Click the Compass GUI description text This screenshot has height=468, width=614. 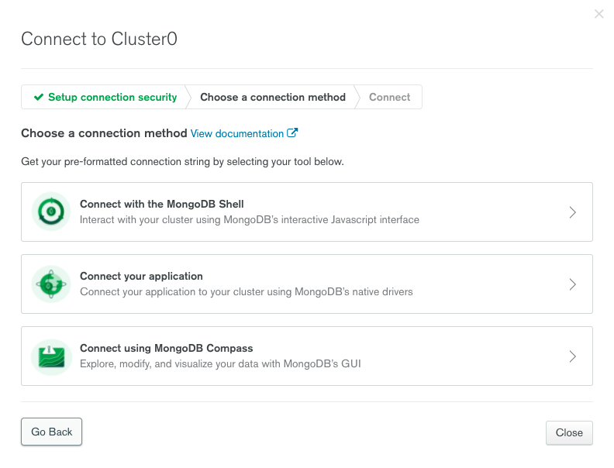click(220, 364)
